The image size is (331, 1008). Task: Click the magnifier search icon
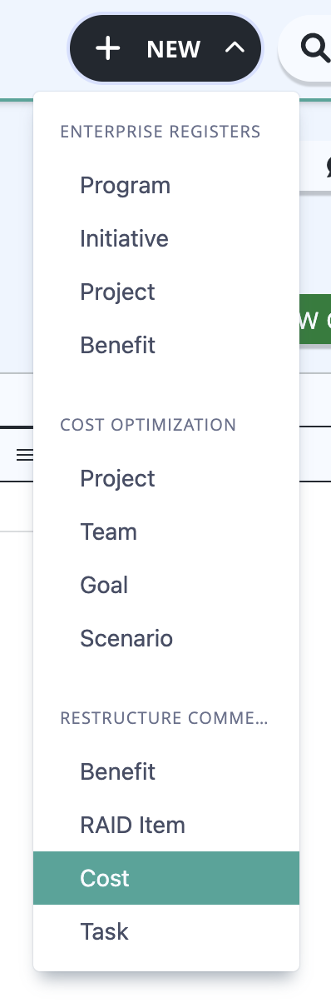pyautogui.click(x=315, y=49)
